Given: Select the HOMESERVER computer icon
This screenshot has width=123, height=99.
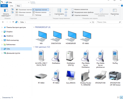Looking at the screenshot, I should click(71, 37).
